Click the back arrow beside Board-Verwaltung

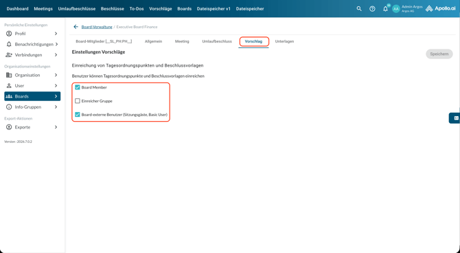(76, 27)
